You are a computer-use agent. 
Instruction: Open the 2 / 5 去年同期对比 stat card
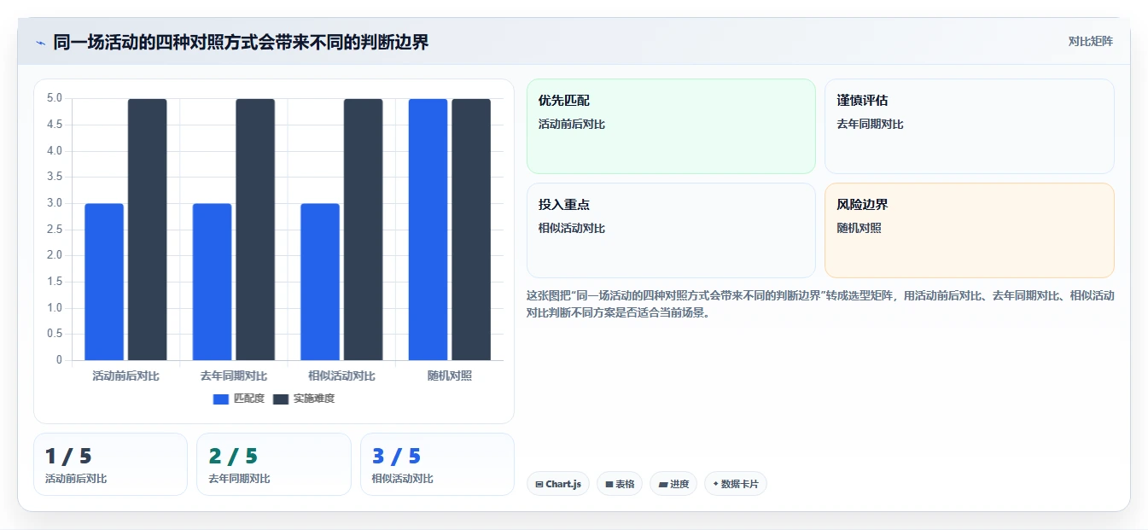tap(274, 464)
